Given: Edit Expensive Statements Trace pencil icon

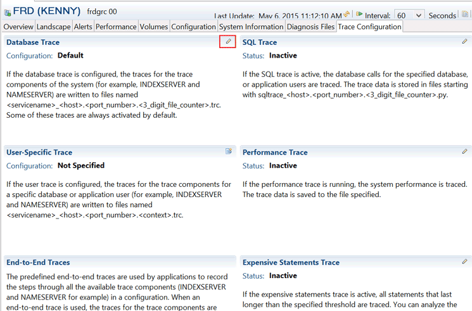Looking at the screenshot, I should [x=464, y=262].
